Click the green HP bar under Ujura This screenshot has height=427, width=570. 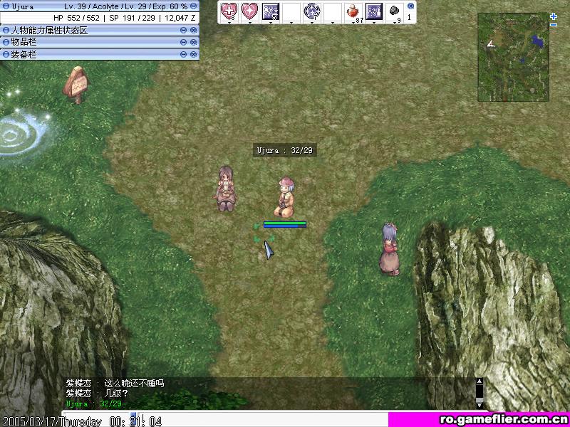(285, 223)
